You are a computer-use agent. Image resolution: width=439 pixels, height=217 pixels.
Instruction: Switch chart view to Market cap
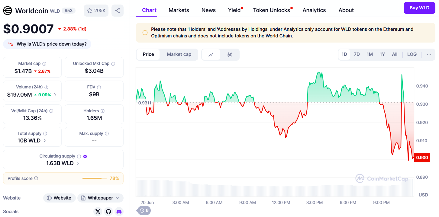(179, 54)
